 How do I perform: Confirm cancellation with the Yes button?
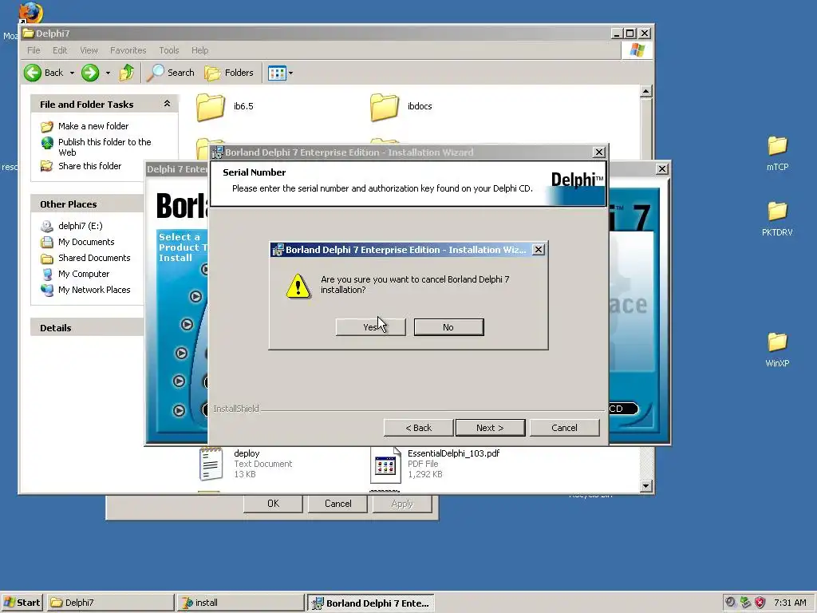(x=370, y=327)
